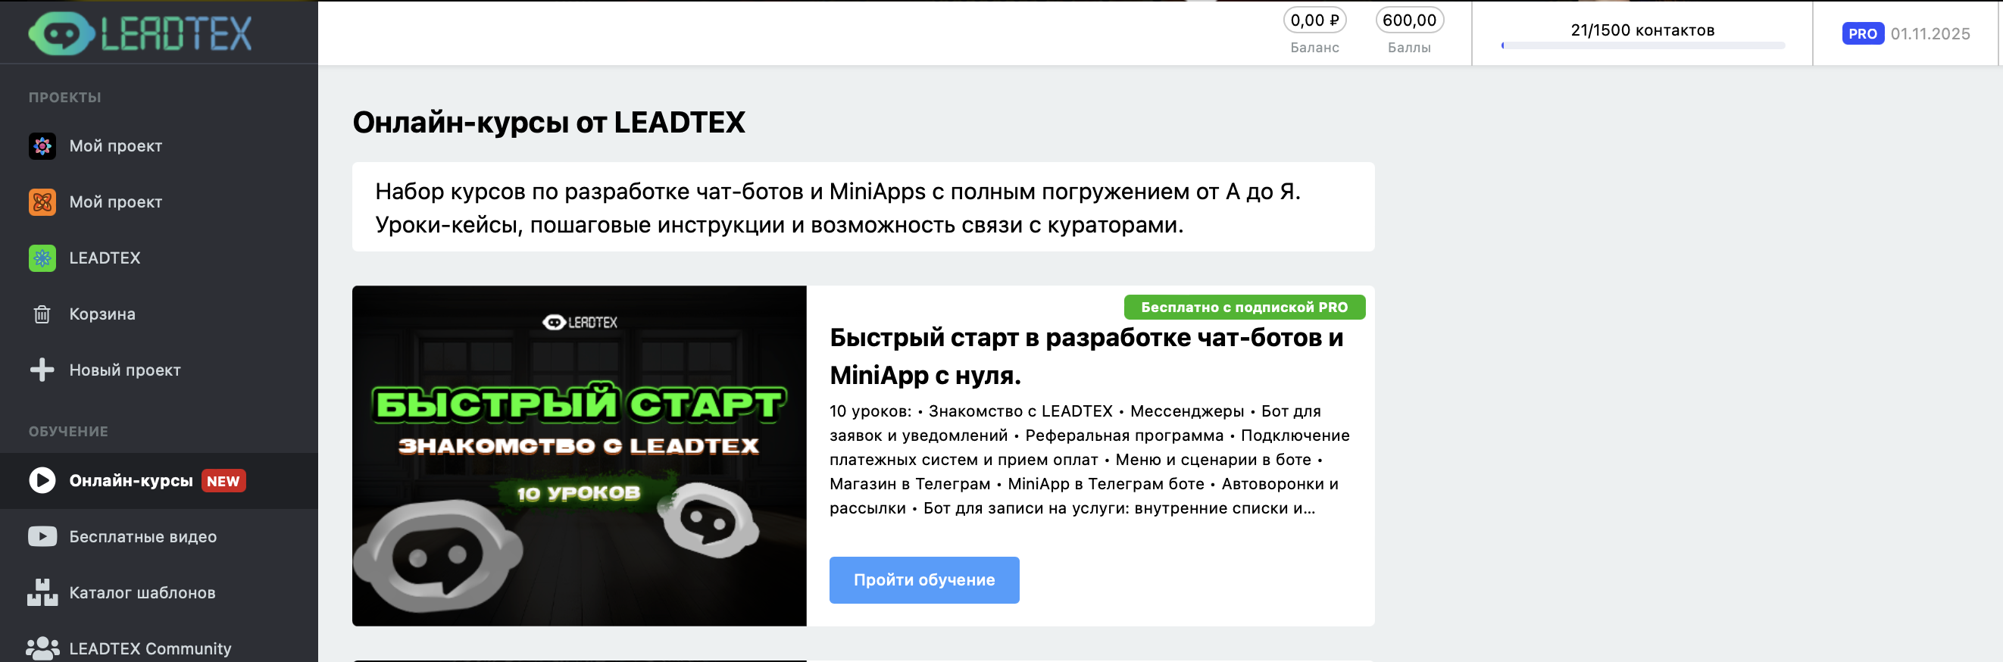Click the NEW badge beside Онлайн-курсы
The image size is (2003, 662).
(223, 481)
